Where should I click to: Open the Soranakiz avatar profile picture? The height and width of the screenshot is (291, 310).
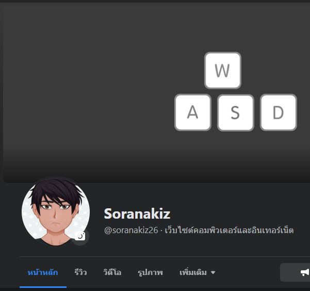(56, 212)
